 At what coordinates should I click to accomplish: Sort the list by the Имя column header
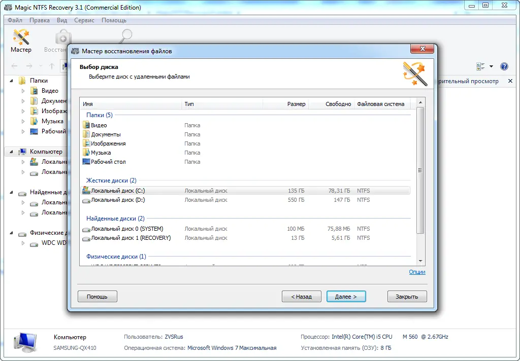coord(131,104)
